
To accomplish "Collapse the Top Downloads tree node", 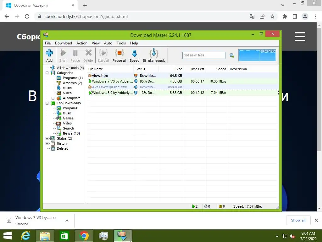I will [x=47, y=103].
